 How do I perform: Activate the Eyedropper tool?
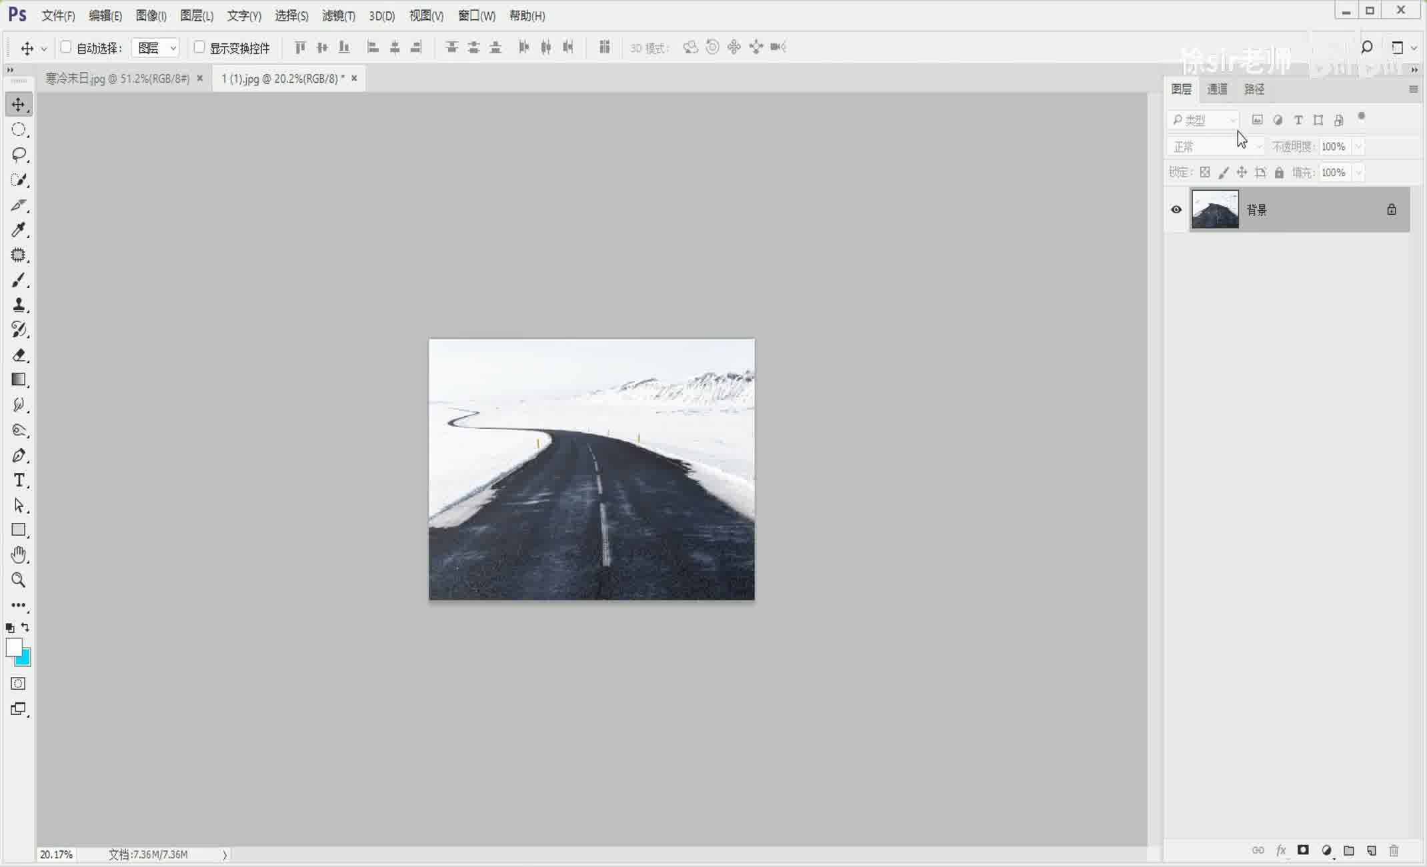pyautogui.click(x=18, y=230)
